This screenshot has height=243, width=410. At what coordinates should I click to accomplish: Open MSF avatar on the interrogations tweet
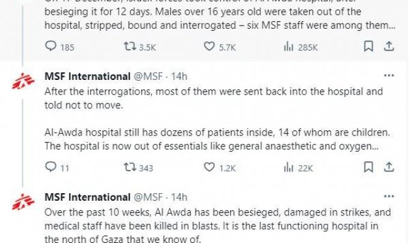click(23, 81)
